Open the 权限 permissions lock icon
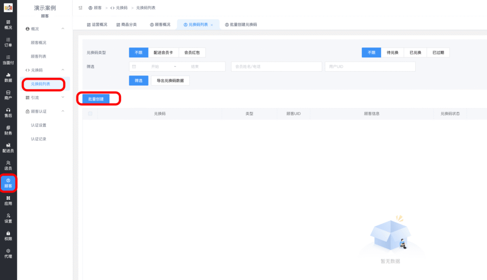The height and width of the screenshot is (280, 487). pyautogui.click(x=8, y=235)
